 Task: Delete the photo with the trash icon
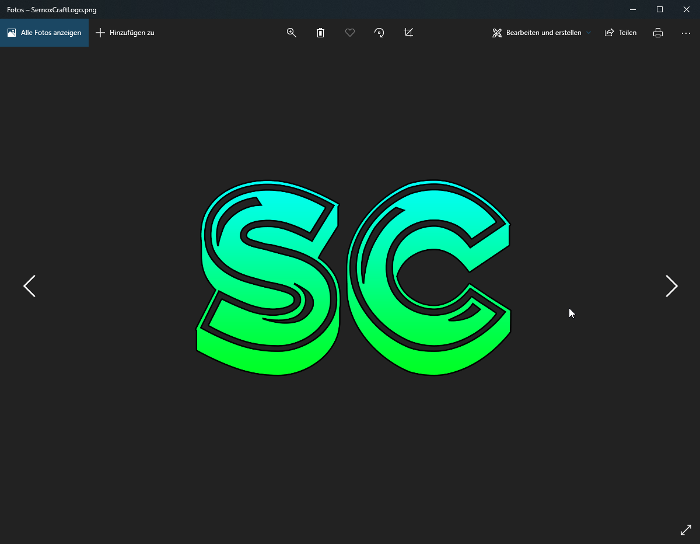(x=320, y=33)
